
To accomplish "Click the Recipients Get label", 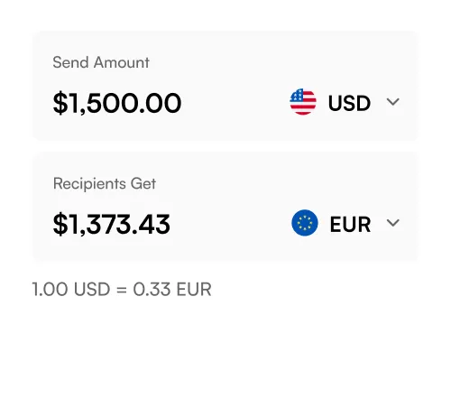I will point(105,183).
